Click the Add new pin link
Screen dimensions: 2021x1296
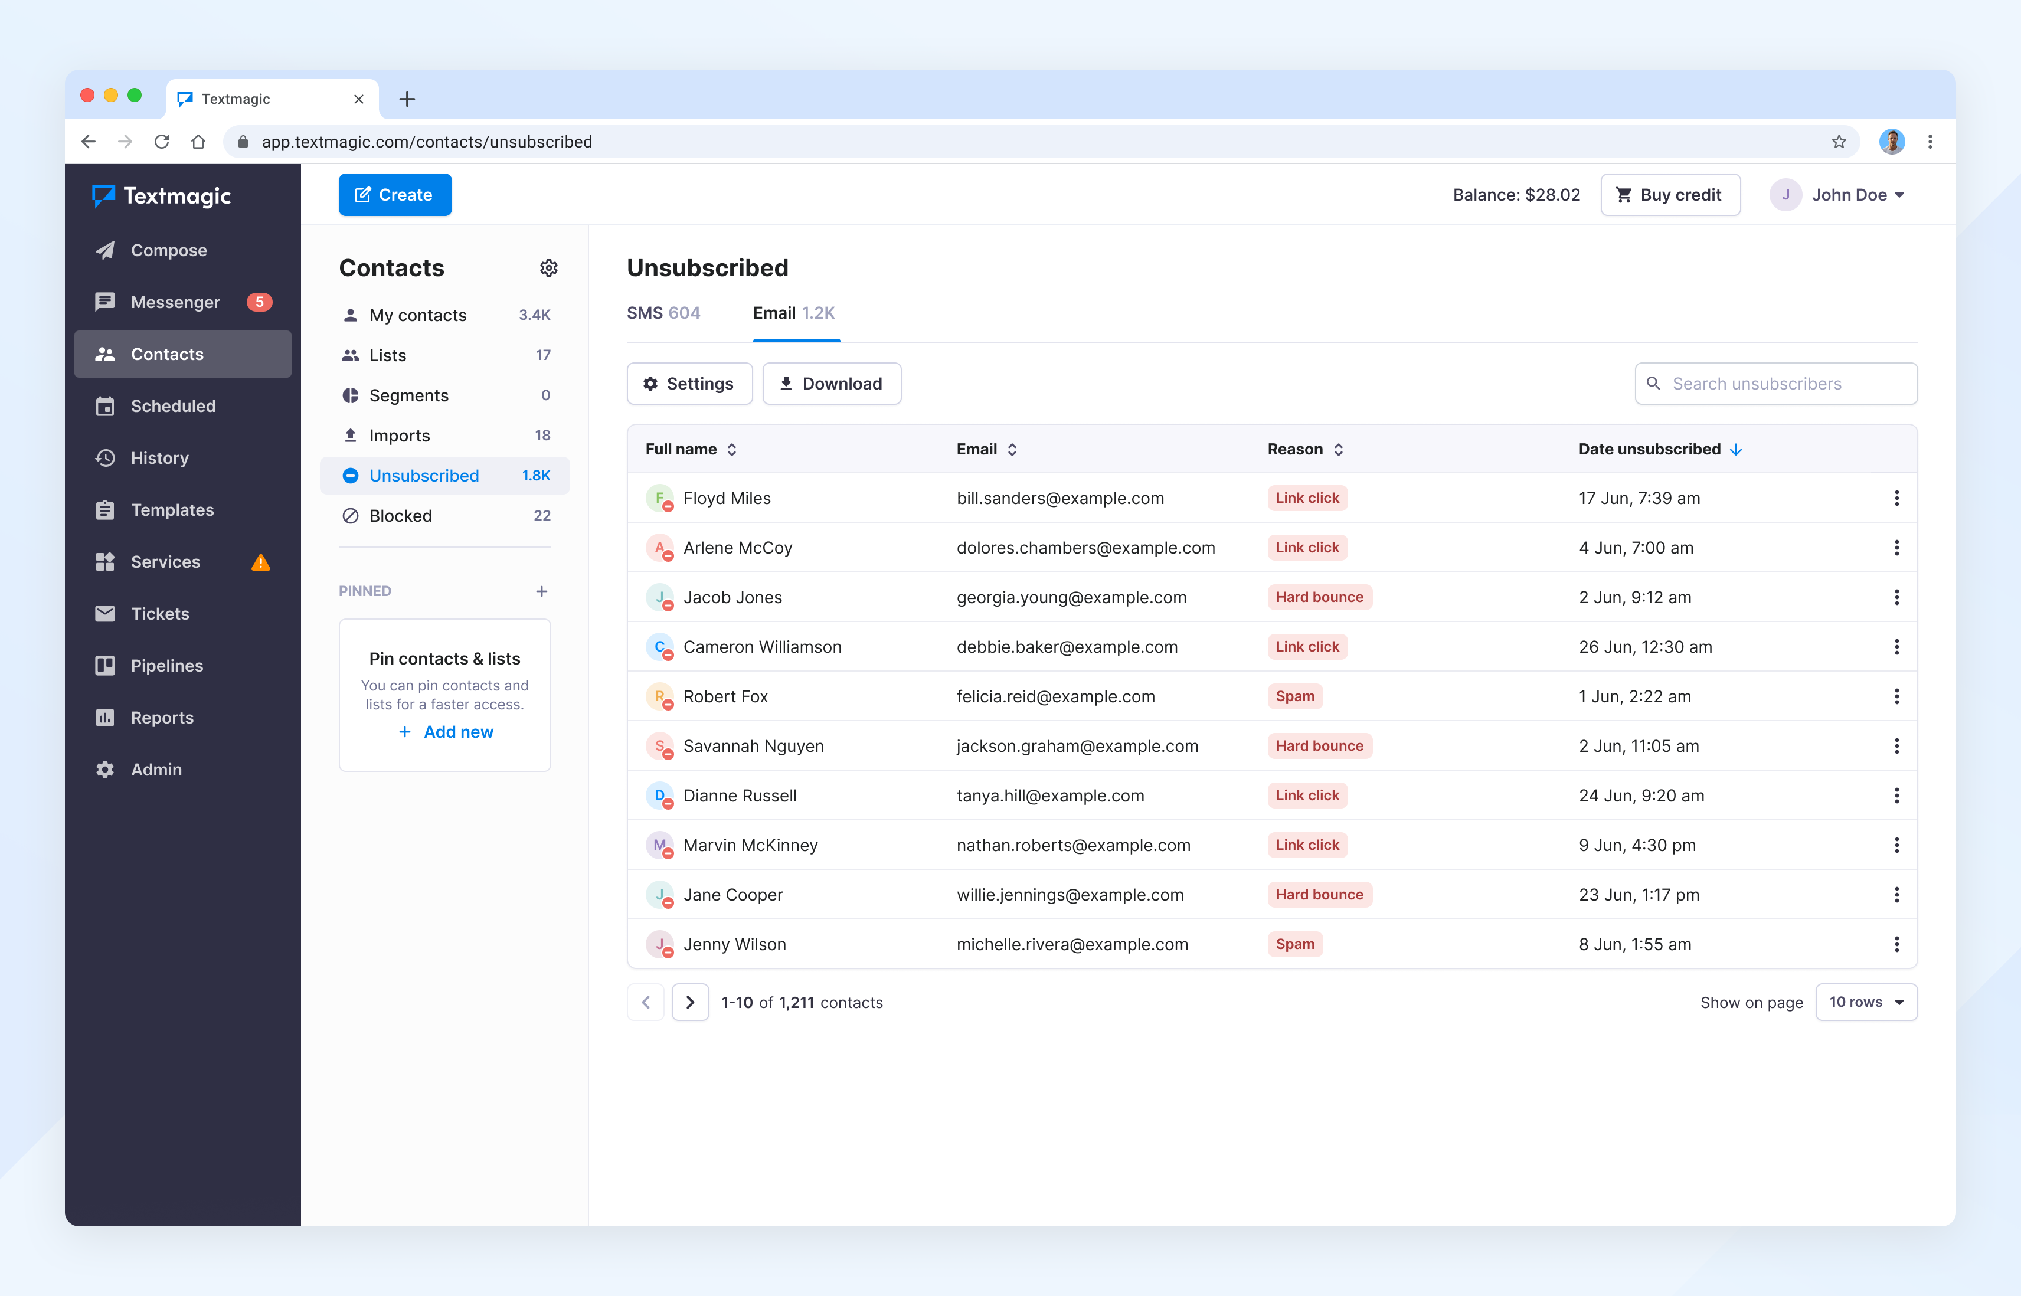[445, 732]
